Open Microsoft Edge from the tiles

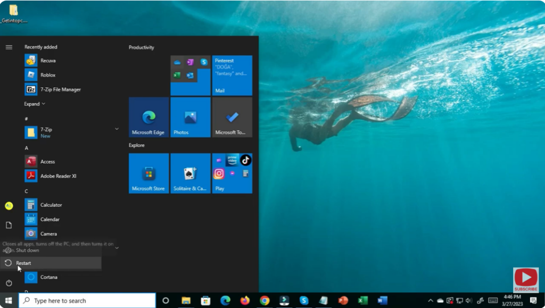148,117
